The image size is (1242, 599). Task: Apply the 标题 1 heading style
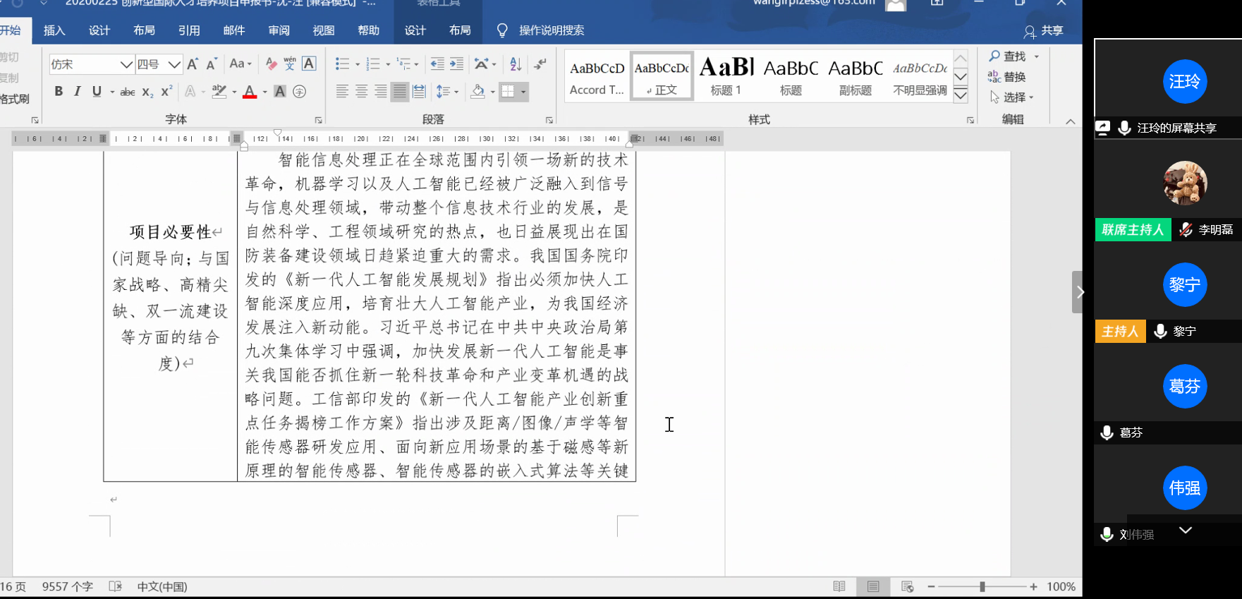click(726, 76)
